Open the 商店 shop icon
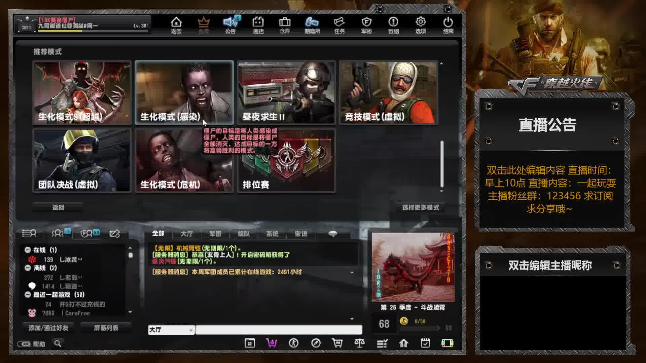The height and width of the screenshot is (363, 646). click(258, 25)
